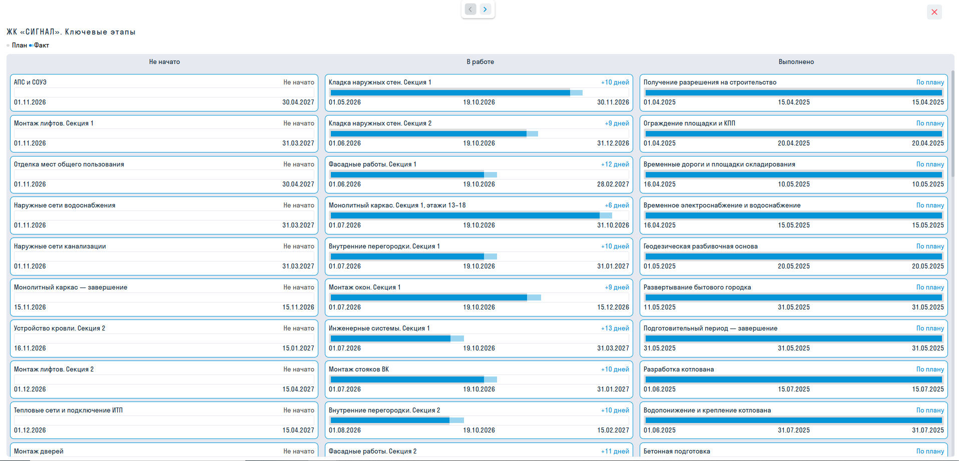This screenshot has height=461, width=959.
Task: Click +12 дней on Фасадные работы. Секция 1
Action: click(615, 164)
